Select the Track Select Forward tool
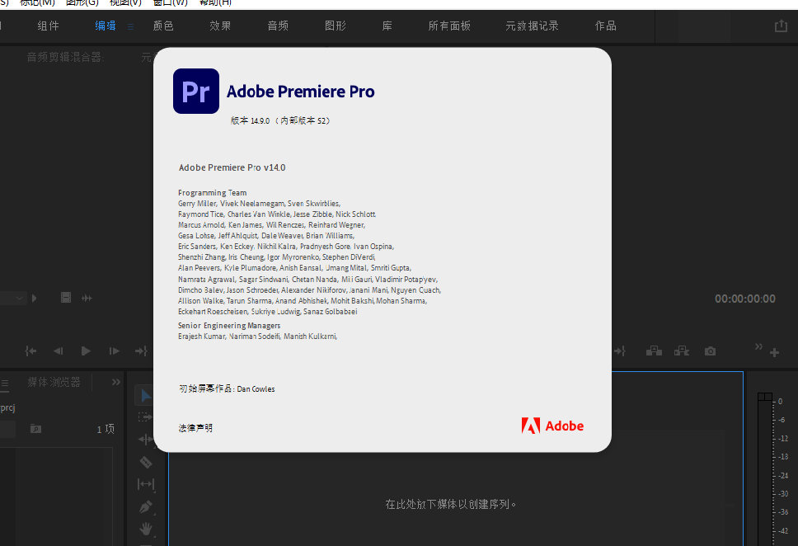This screenshot has height=546, width=798. pyautogui.click(x=145, y=417)
